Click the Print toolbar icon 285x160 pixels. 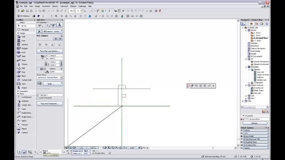coord(31,11)
